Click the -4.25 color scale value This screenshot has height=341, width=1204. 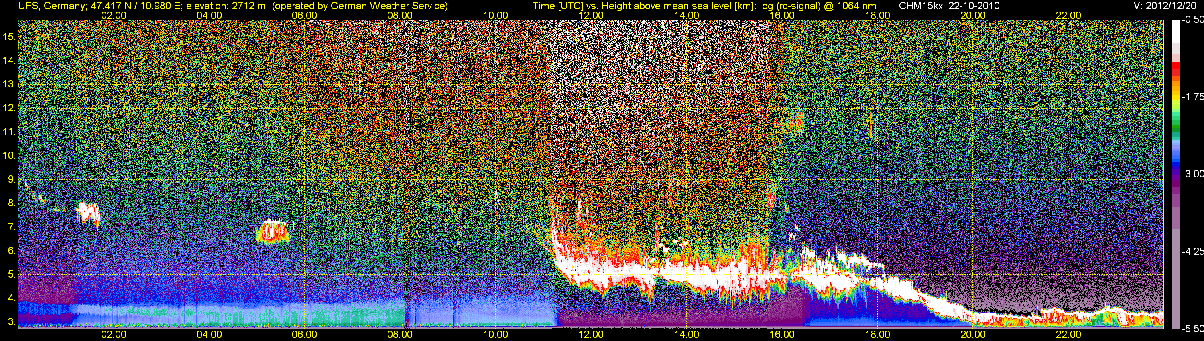[x=1193, y=251]
